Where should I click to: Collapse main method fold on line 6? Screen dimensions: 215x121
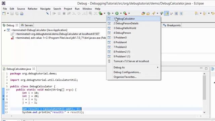9,90
